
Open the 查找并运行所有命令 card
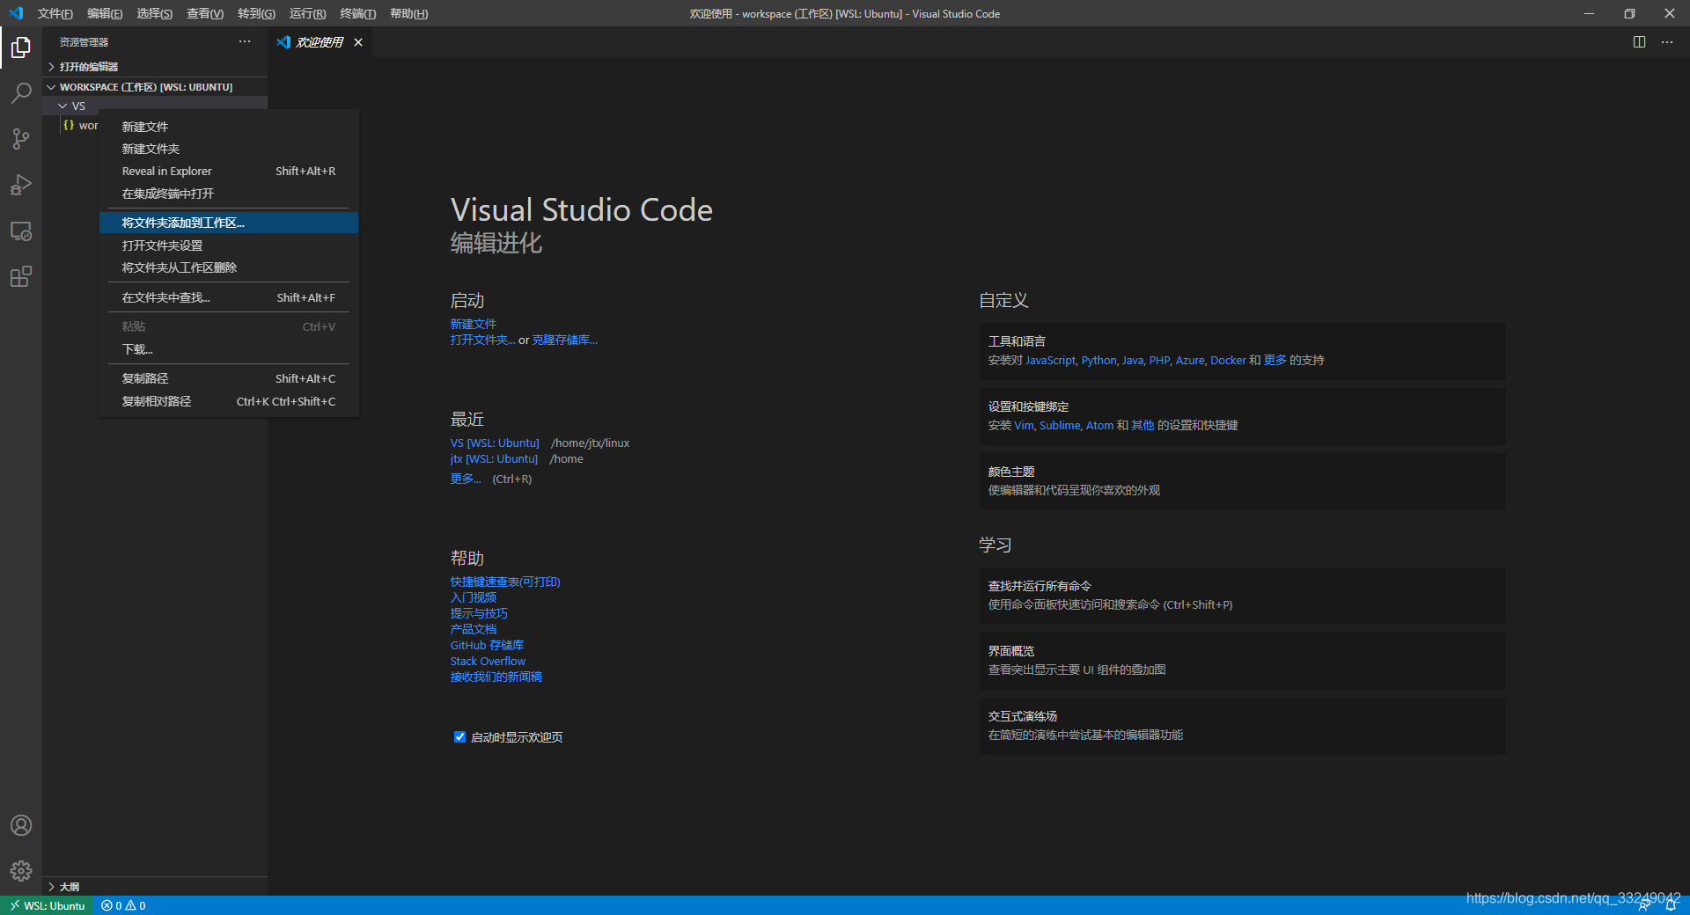(1242, 596)
